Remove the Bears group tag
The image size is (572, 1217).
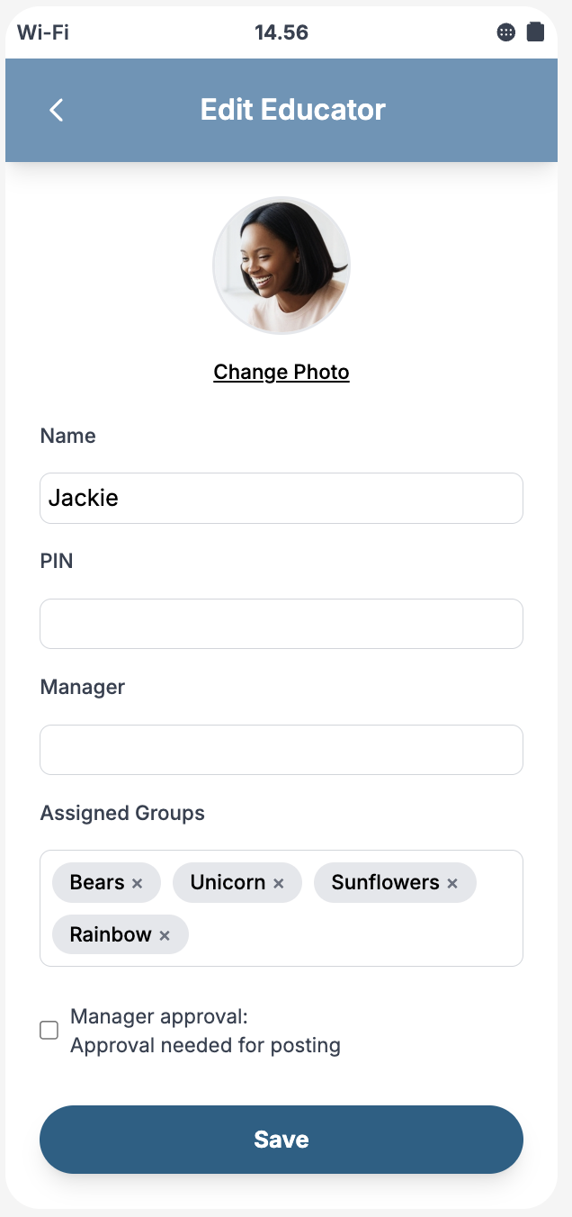pos(138,884)
